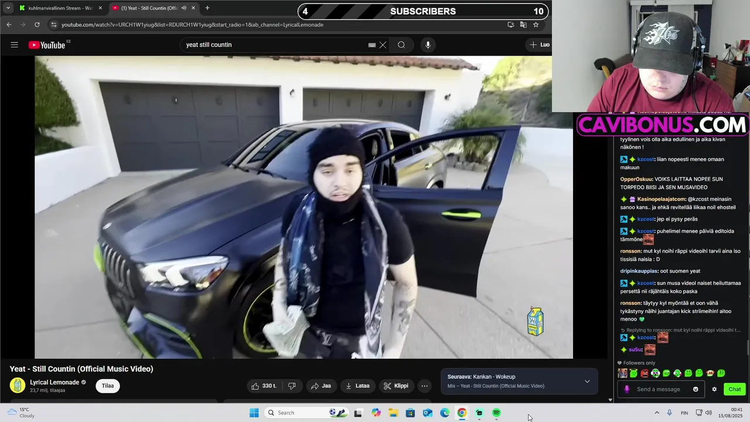Dislike the video with thumbs down
750x422 pixels.
coord(292,386)
